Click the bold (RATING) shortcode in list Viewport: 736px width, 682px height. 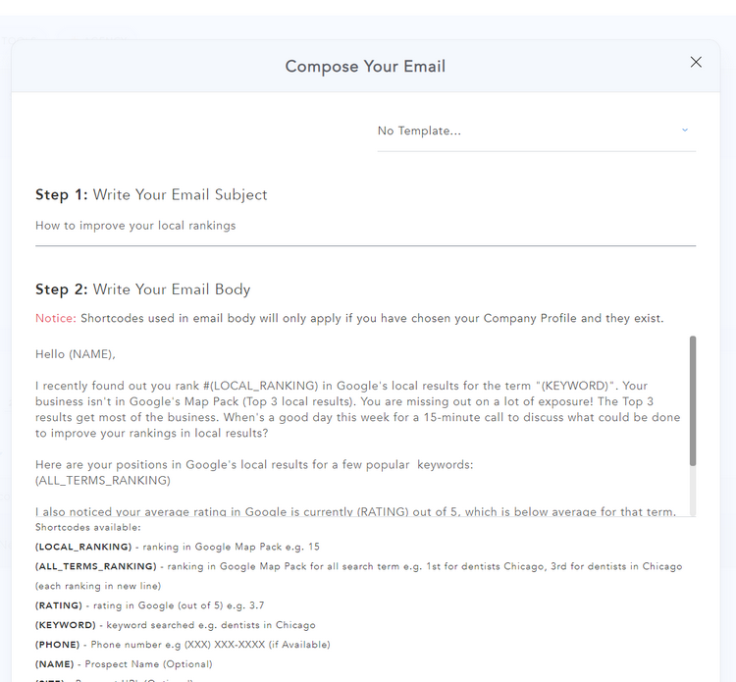[x=59, y=605]
